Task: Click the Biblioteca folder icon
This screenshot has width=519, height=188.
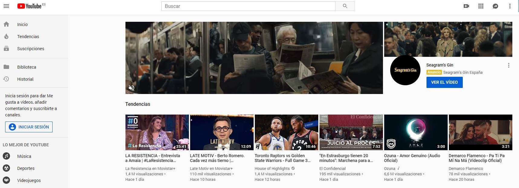Action: (x=6, y=67)
